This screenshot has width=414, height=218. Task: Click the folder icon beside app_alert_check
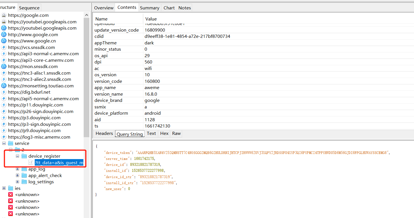(x=24, y=176)
